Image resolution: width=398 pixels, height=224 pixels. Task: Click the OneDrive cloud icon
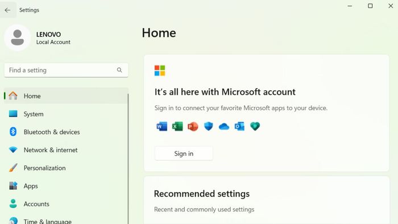(x=224, y=126)
